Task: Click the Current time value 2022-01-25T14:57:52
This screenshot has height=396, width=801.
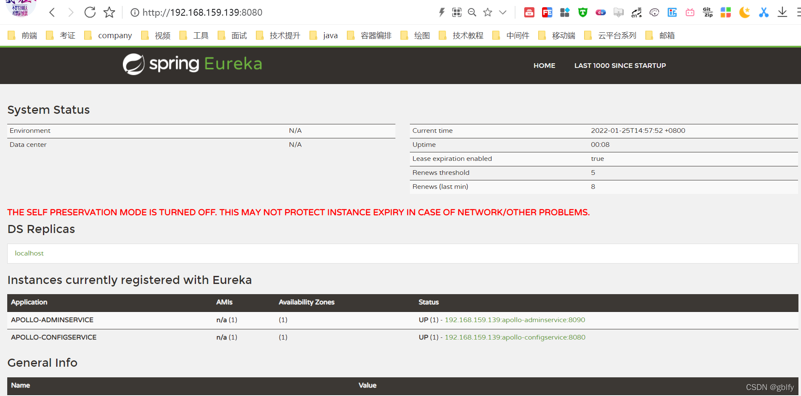Action: 638,130
